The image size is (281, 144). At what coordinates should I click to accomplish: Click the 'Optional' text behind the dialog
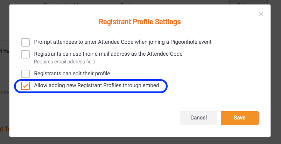[x=130, y=3]
